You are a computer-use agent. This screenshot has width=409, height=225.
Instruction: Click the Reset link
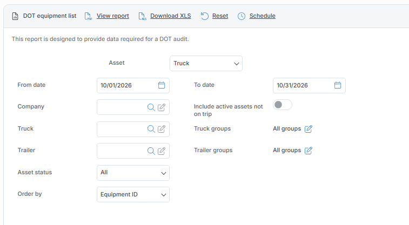point(220,16)
